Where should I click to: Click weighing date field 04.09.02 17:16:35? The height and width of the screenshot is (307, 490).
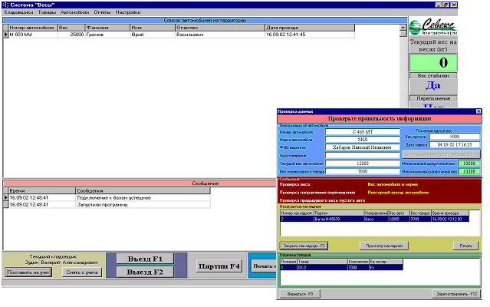pyautogui.click(x=455, y=145)
